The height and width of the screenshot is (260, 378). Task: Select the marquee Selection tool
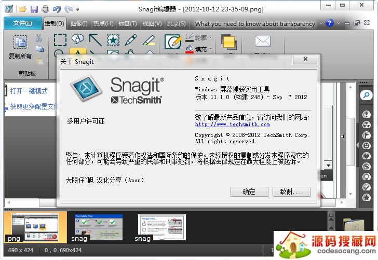[60, 40]
